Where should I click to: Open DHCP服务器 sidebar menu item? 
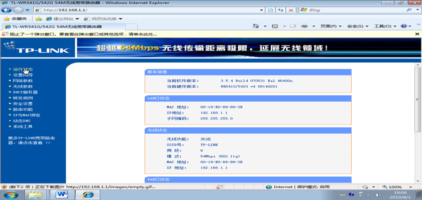25,92
